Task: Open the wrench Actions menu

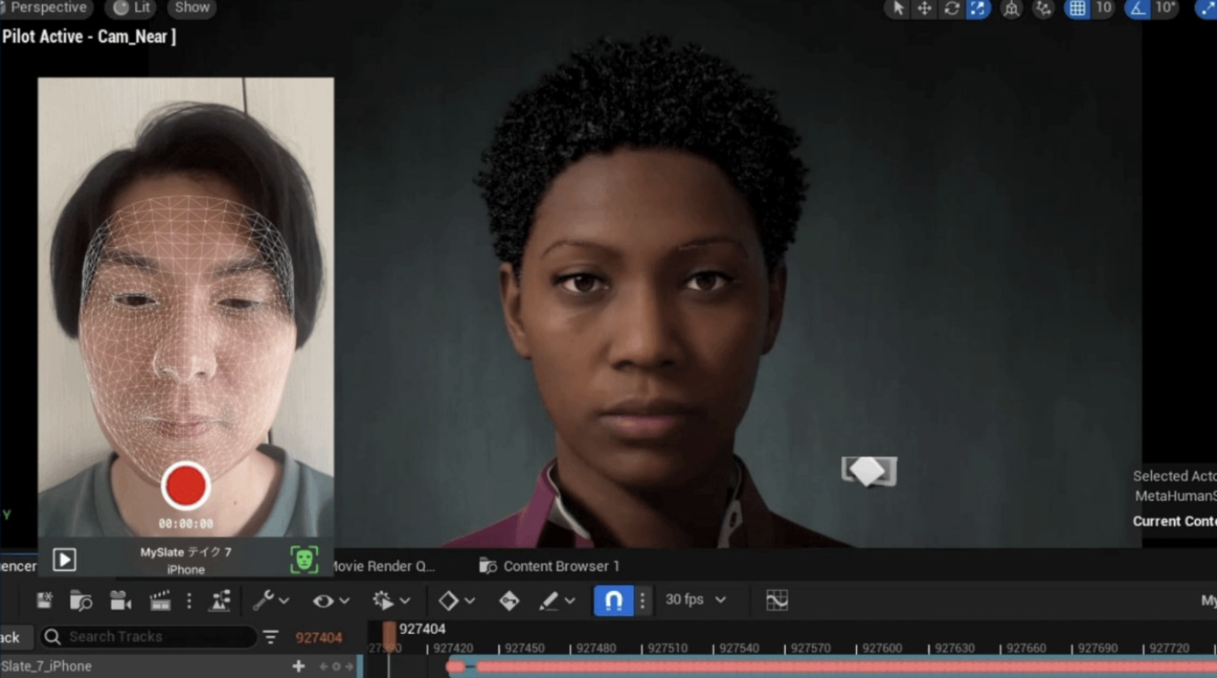Action: tap(263, 600)
